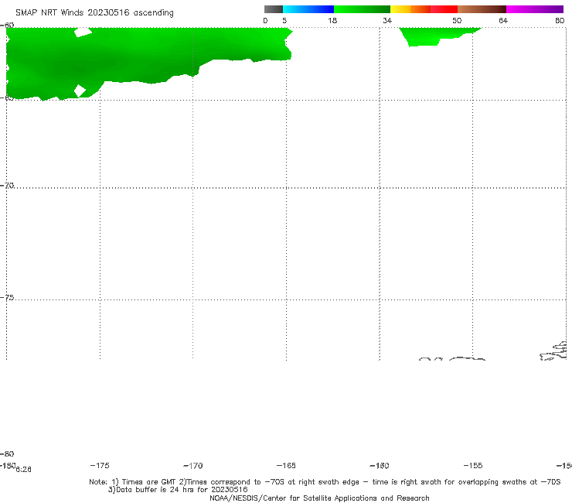This screenshot has height=503, width=572.
Task: Click the swath time stamp beside '-180'
Action: 24,470
